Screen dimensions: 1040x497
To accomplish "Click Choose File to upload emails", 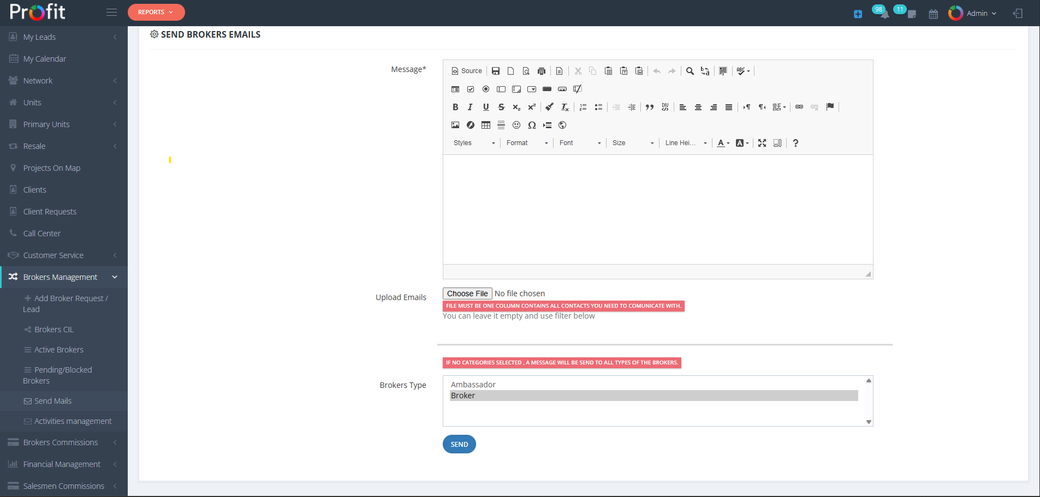I will 467,294.
